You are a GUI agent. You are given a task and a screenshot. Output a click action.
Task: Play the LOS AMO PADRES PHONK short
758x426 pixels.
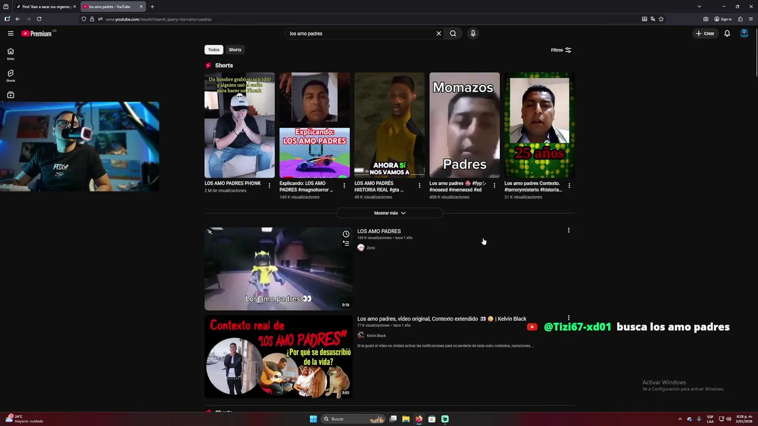(x=239, y=125)
